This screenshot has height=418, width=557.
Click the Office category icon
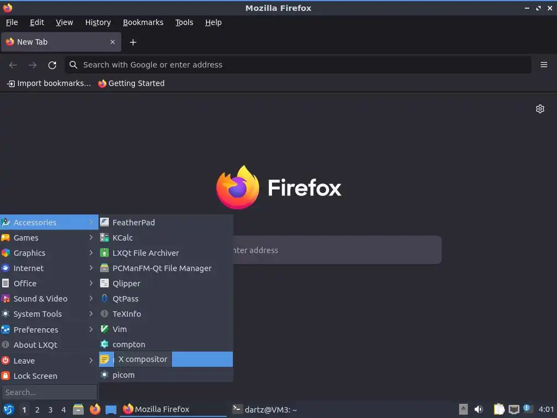click(5, 284)
